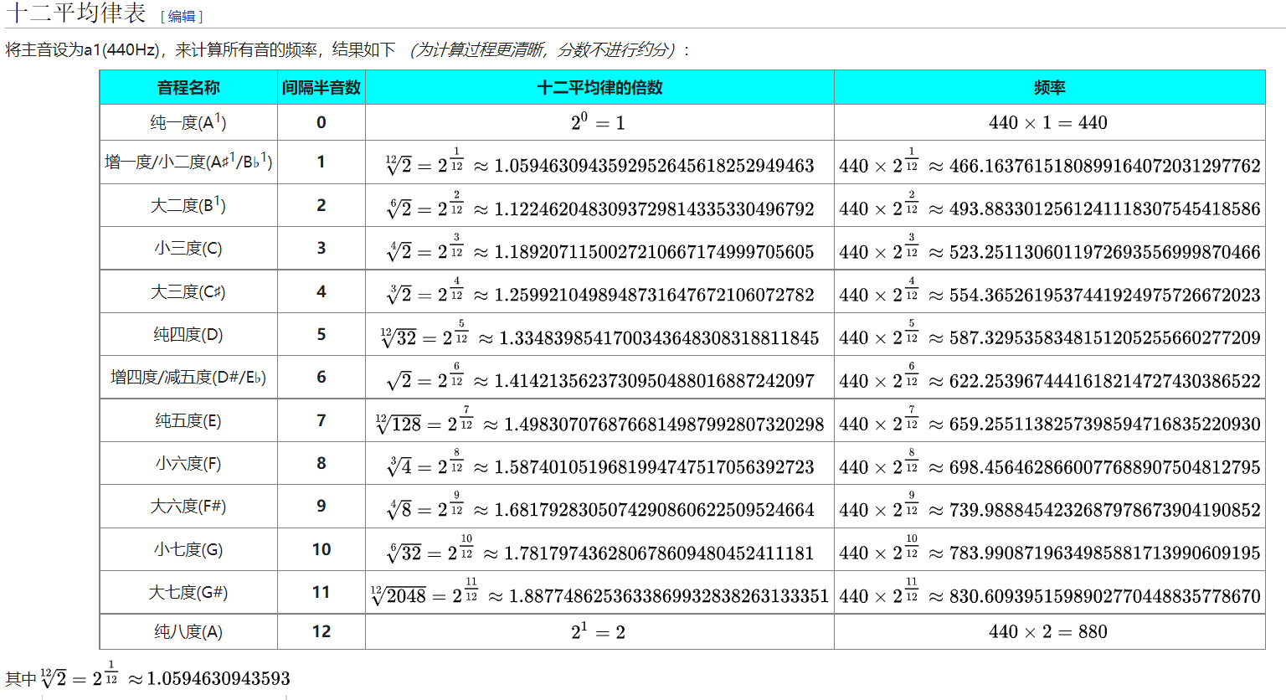This screenshot has height=700, width=1286.
Task: Select the multiplier 1.2599210498948731647672106072782
Action: 654,295
